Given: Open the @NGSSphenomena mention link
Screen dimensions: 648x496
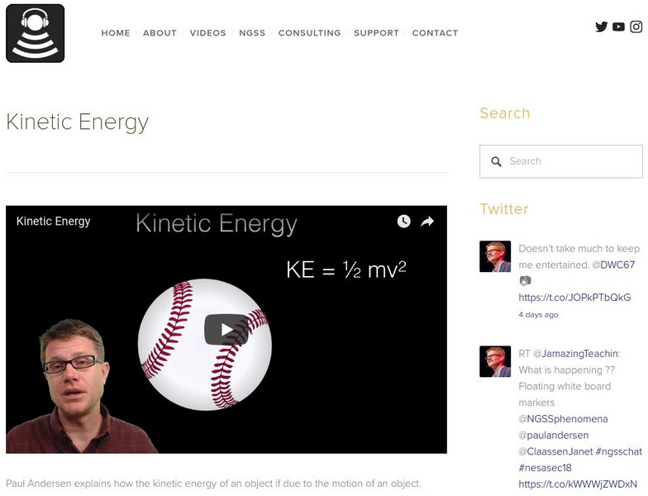Looking at the screenshot, I should [x=563, y=419].
